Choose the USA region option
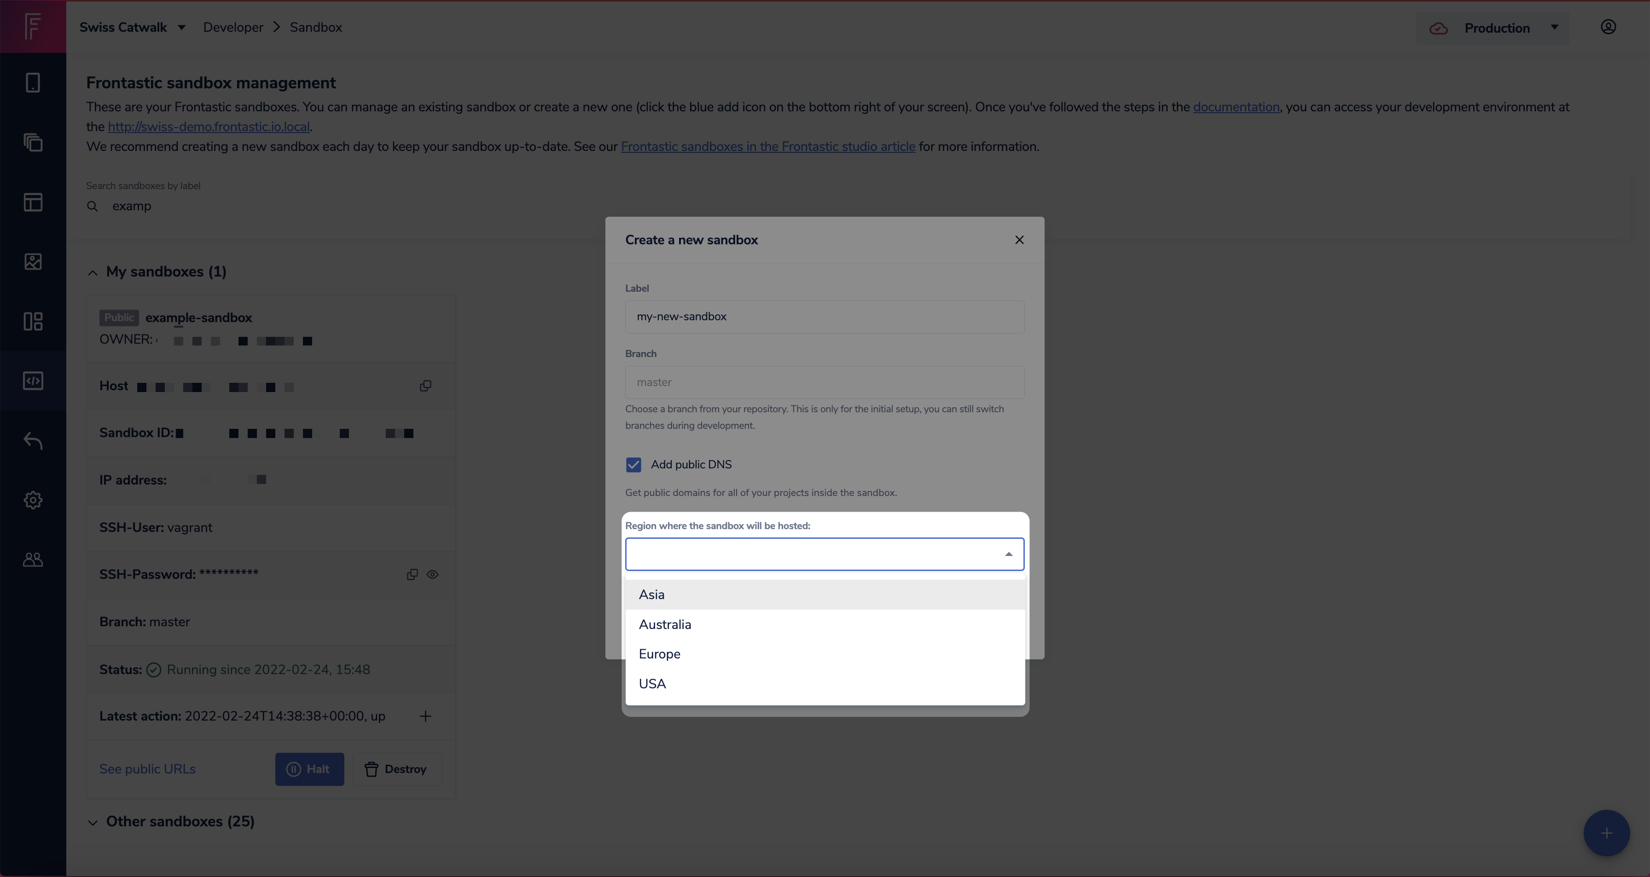Screen dimensions: 1650x877 [x=652, y=684]
